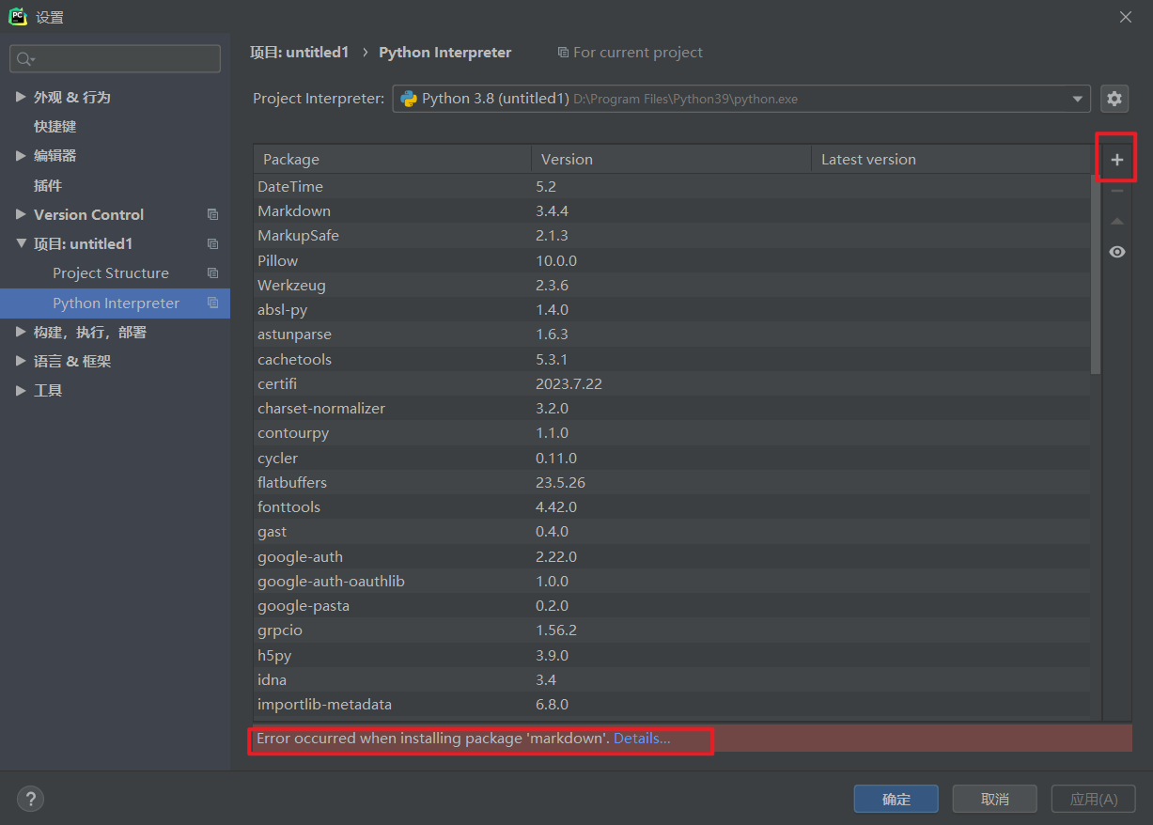Image resolution: width=1153 pixels, height=825 pixels.
Task: Expand the Version Control section
Action: click(21, 214)
